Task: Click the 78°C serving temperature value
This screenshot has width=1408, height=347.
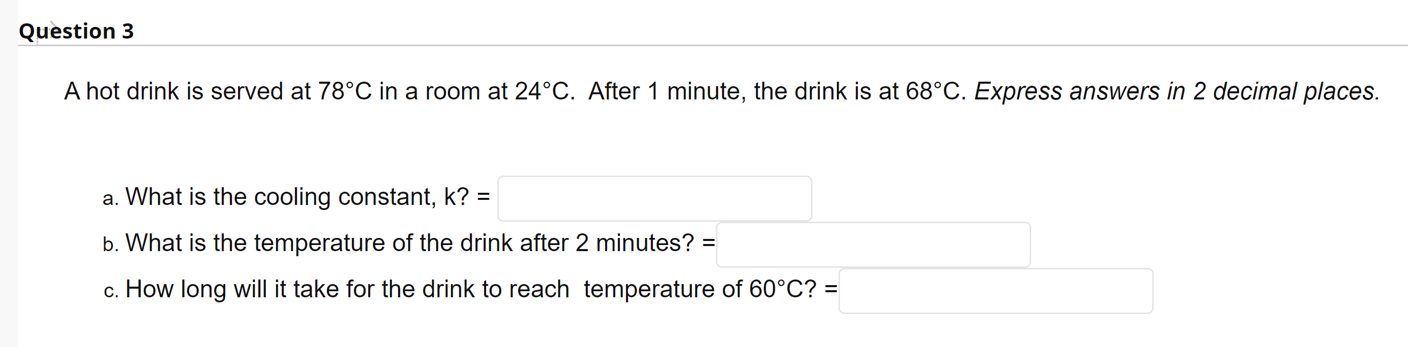Action: pyautogui.click(x=345, y=91)
